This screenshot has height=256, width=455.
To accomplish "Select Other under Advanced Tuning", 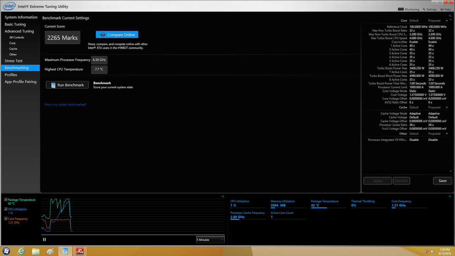I will 13,55.
